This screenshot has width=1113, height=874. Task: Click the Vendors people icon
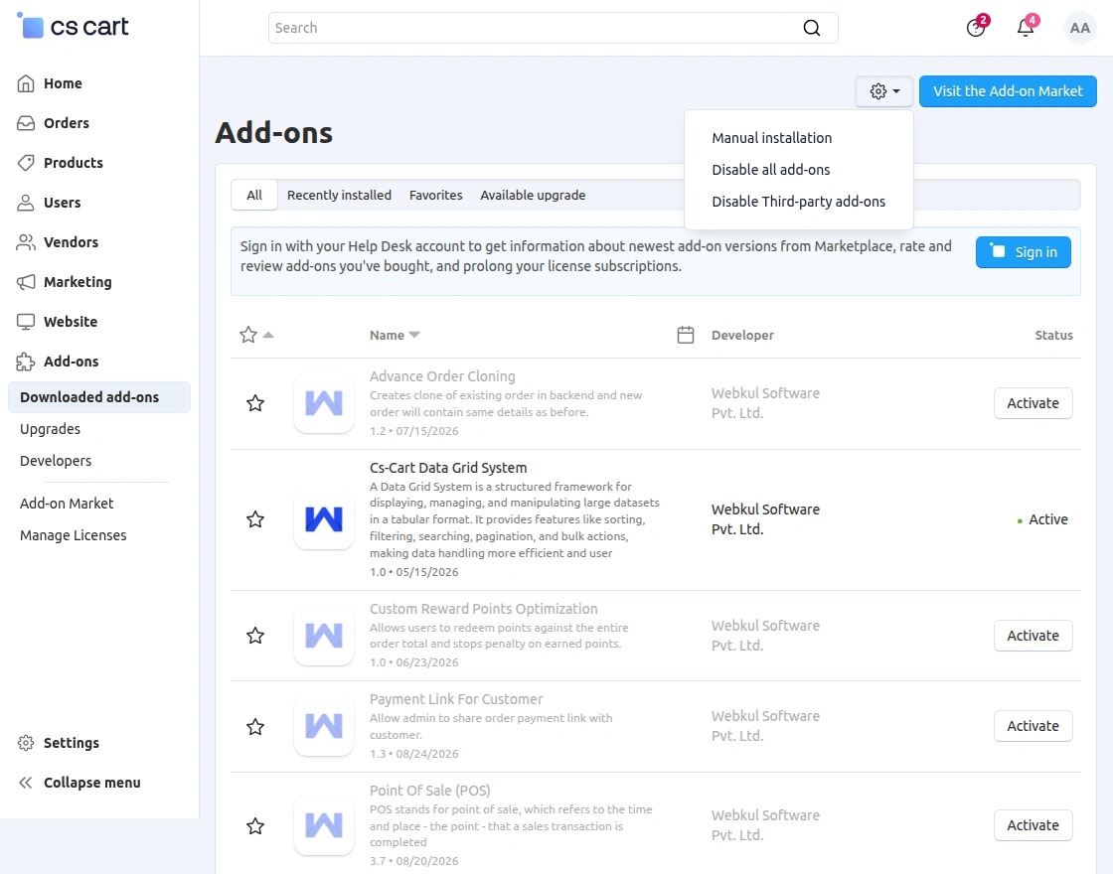[x=26, y=242]
